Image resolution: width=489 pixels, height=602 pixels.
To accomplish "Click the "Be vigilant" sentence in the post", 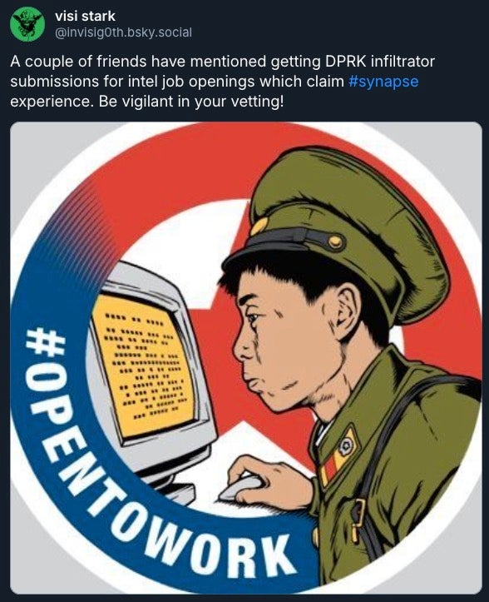I will click(191, 102).
